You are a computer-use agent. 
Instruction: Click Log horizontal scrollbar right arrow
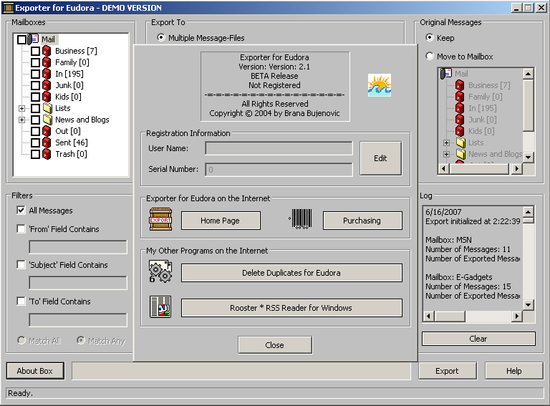[516, 316]
